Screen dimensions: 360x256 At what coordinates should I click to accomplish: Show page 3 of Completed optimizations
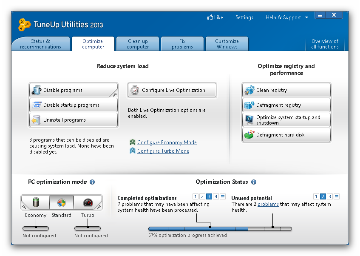click(209, 196)
